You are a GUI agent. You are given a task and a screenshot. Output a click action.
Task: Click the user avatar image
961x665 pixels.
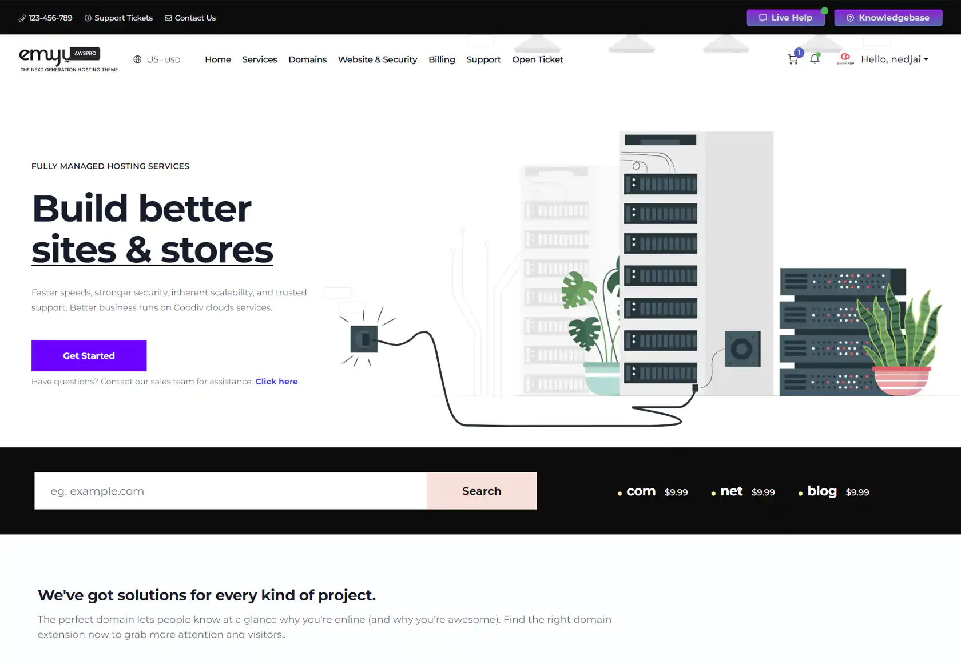[x=845, y=59]
